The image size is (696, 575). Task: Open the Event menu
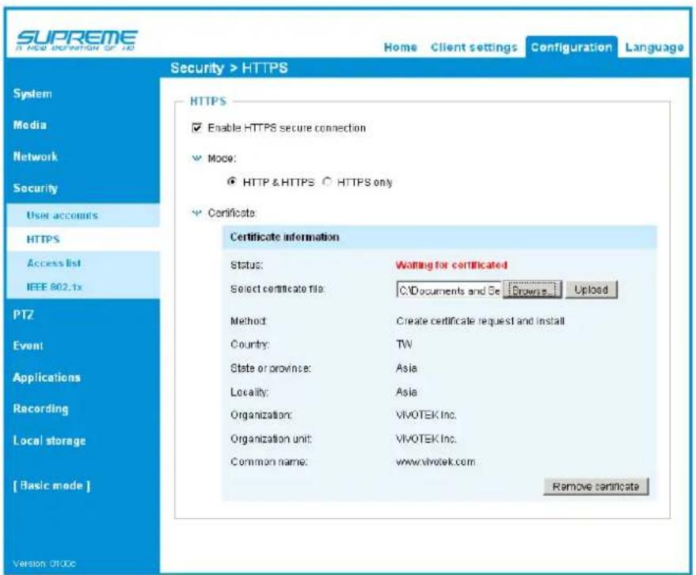pos(28,345)
